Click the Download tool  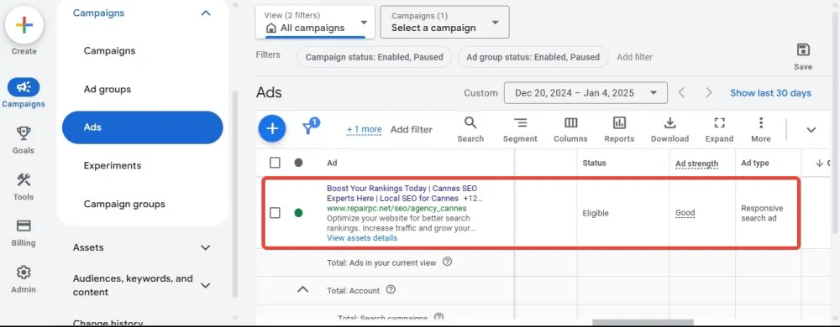pos(669,130)
